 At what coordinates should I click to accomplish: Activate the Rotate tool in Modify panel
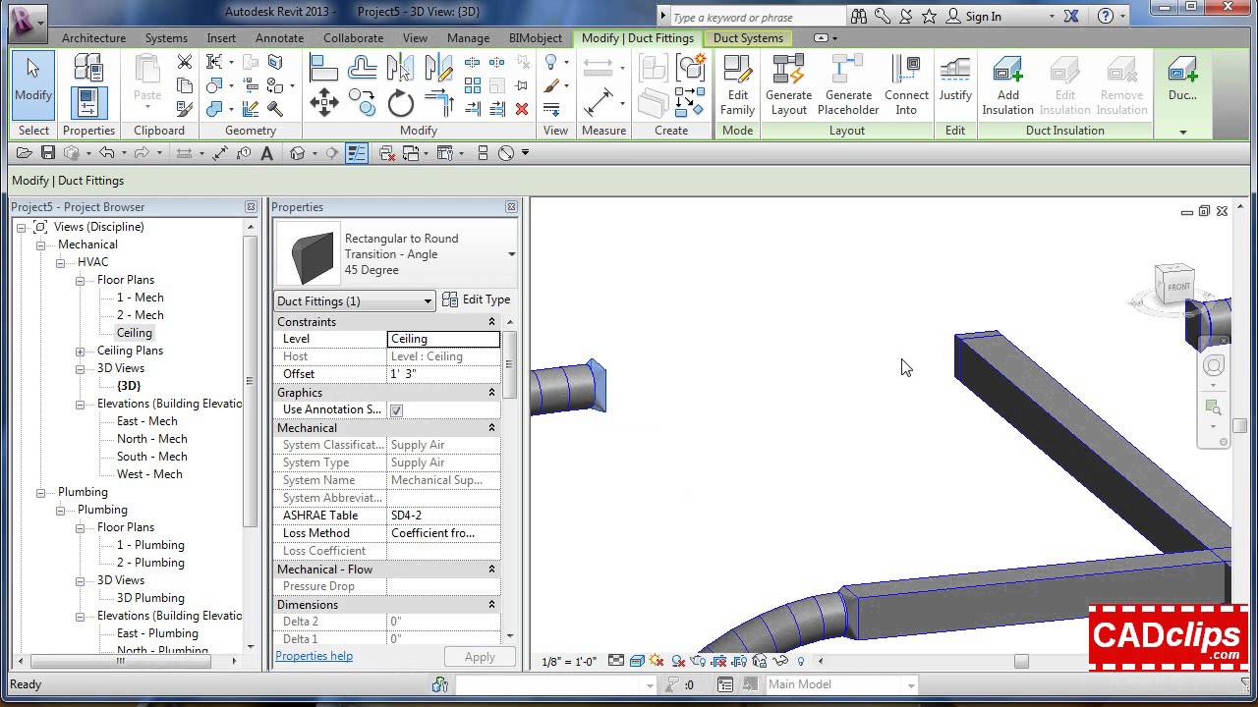point(400,102)
